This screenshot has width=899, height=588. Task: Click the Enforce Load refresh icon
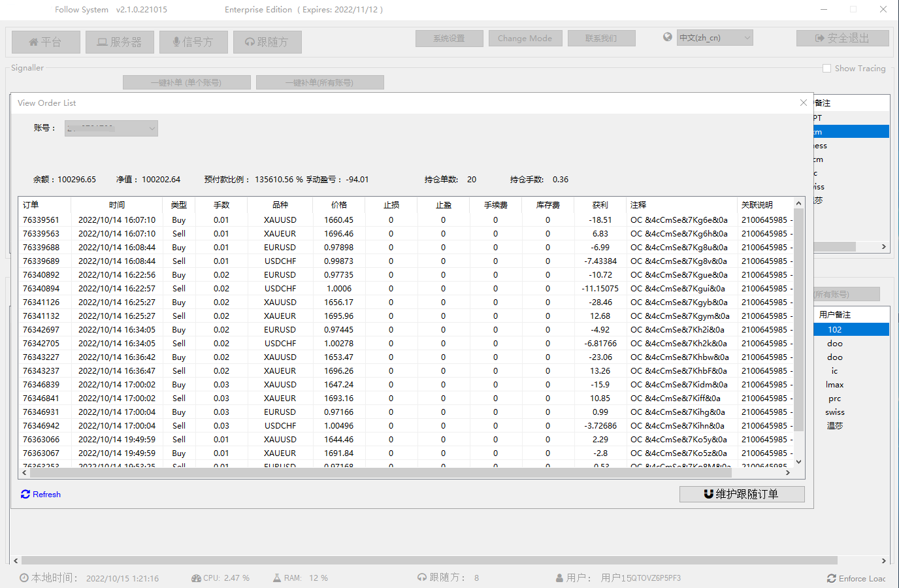[x=831, y=578]
